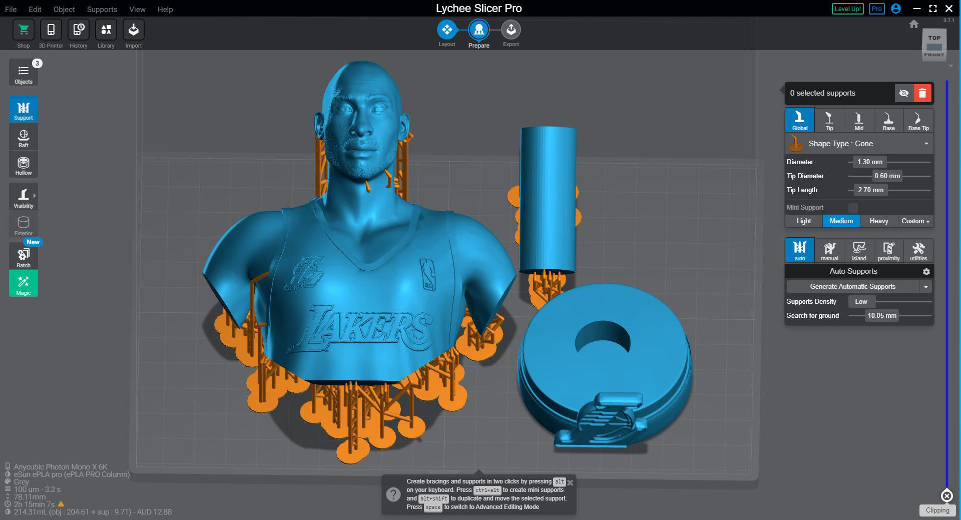
Task: Click Anycubic Photon Mono X 6K printer info
Action: point(61,467)
